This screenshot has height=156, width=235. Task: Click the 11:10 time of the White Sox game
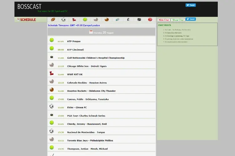click(x=61, y=66)
